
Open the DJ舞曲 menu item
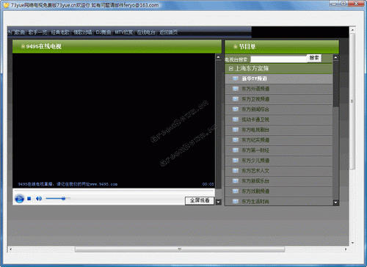click(103, 32)
